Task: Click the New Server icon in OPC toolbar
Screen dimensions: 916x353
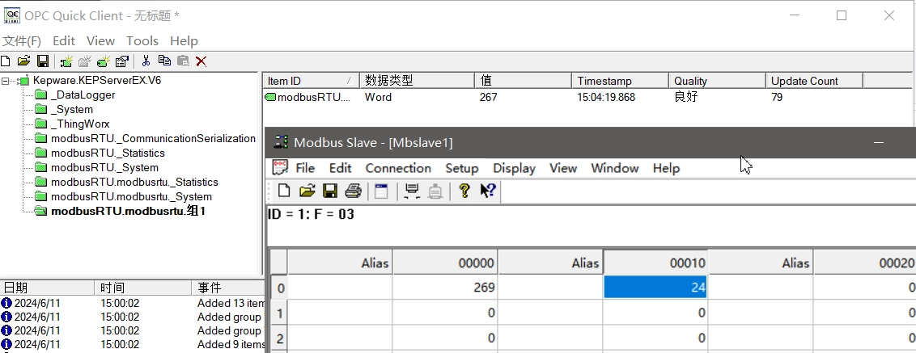Action: tap(66, 61)
